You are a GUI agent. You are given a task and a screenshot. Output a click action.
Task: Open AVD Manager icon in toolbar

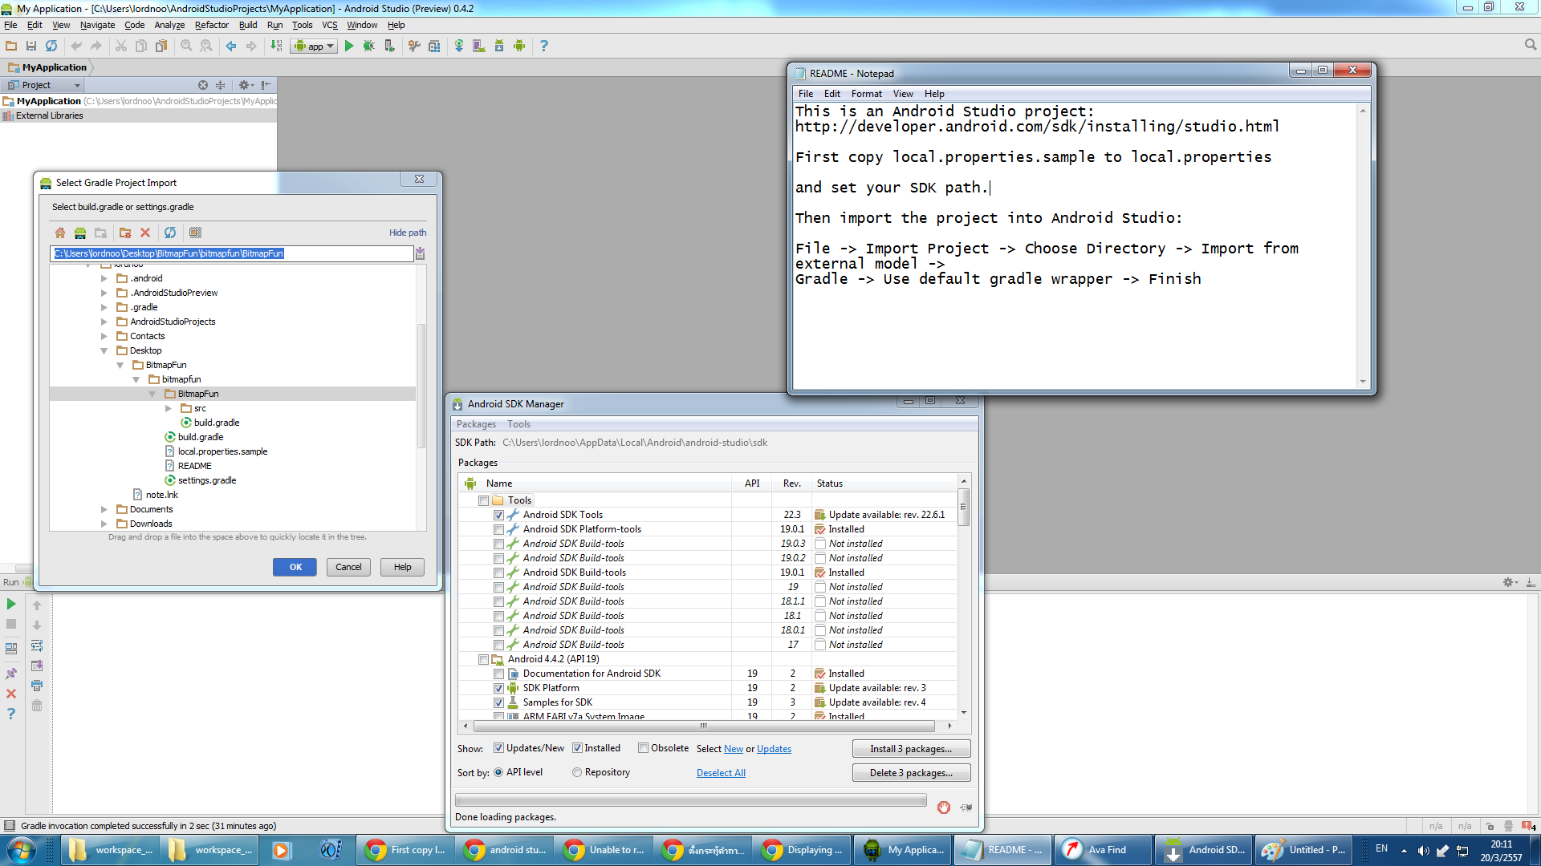pyautogui.click(x=479, y=46)
